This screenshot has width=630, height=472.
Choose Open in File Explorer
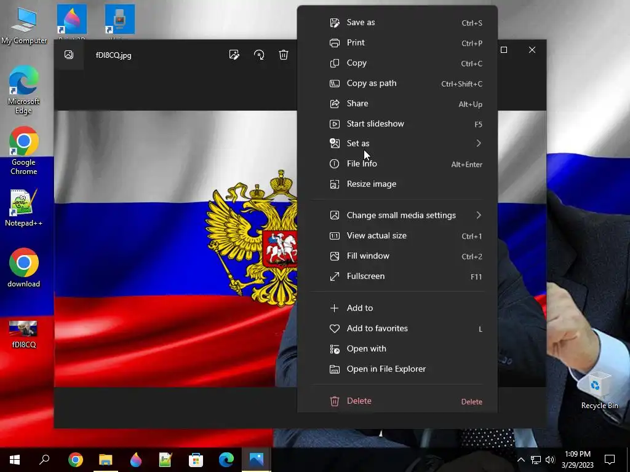pyautogui.click(x=397, y=369)
